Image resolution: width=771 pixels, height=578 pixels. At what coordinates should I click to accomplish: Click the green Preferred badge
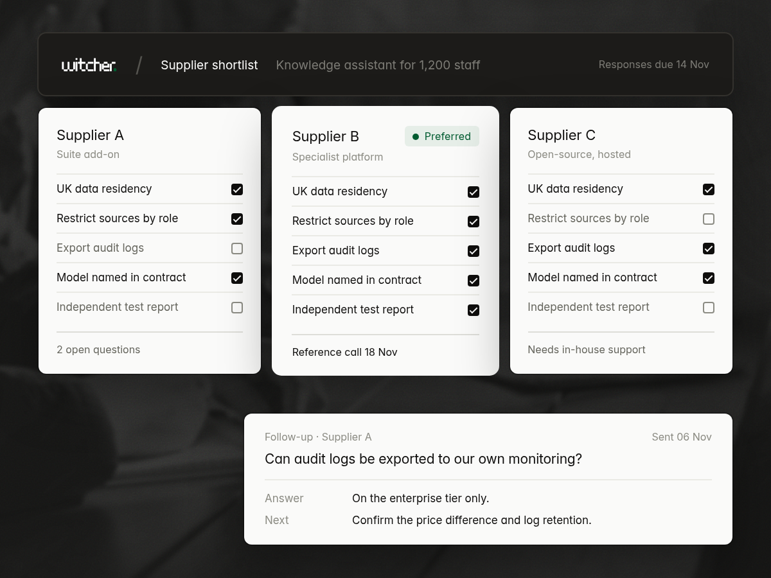tap(442, 136)
